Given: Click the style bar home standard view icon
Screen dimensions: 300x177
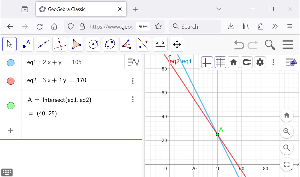Looking at the screenshot, I should (233, 62).
